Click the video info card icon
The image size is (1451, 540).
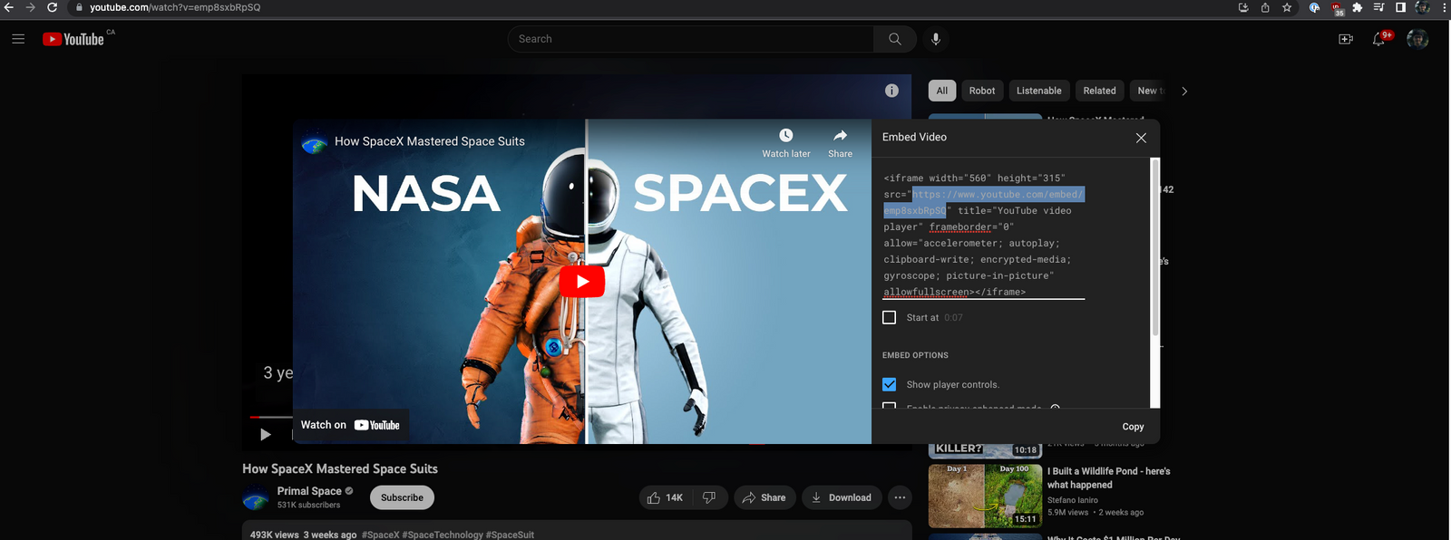(891, 91)
